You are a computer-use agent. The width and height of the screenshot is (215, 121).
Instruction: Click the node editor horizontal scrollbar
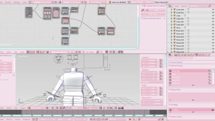coord(68,48)
